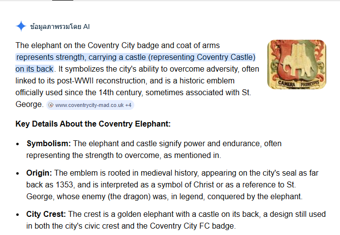The width and height of the screenshot is (340, 235).
Task: Click the bullet point before 'Symbolism'
Action: coord(18,144)
